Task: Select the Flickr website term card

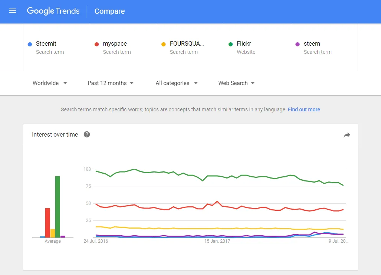Action: (x=257, y=48)
